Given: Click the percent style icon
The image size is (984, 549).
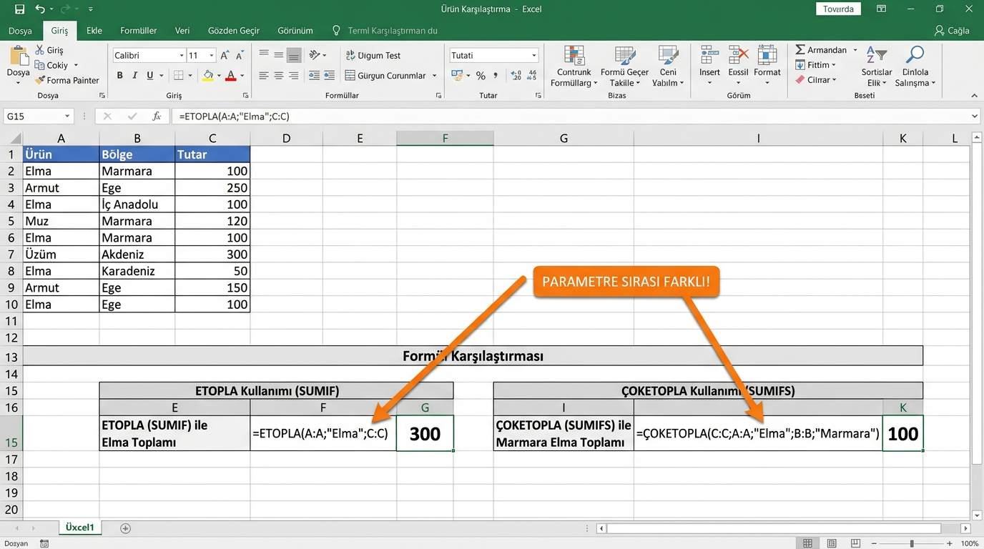Looking at the screenshot, I should click(481, 76).
